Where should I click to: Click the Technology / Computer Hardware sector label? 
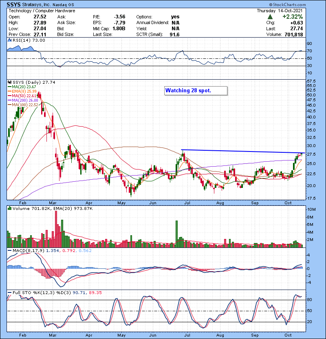(x=42, y=11)
